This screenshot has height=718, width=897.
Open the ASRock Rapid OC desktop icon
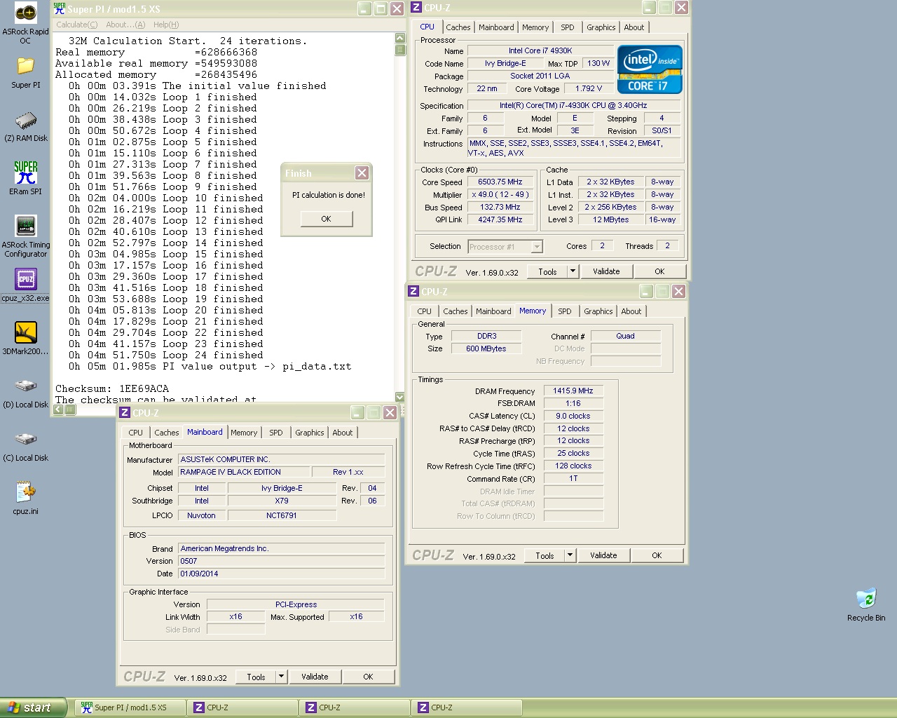click(25, 13)
